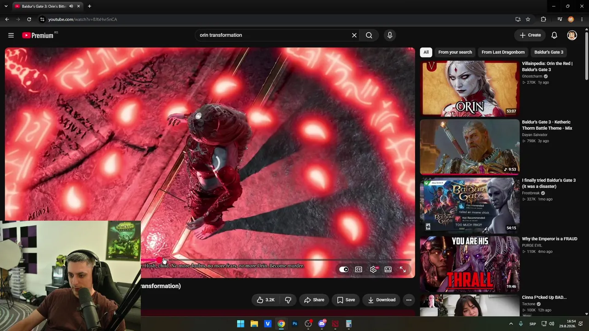589x331 pixels.
Task: Switch the SRP keyboard language
Action: (532, 324)
